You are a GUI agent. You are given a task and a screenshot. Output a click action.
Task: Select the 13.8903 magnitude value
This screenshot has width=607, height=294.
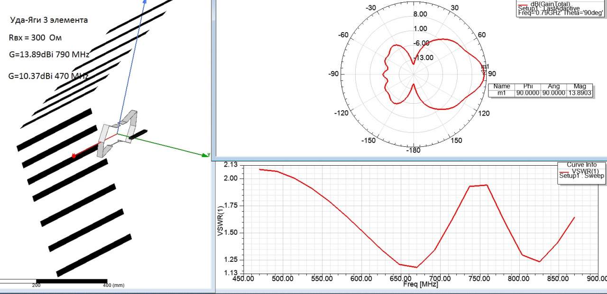coord(579,93)
